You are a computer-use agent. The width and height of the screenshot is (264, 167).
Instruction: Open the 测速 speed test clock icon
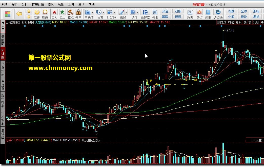pos(45,14)
